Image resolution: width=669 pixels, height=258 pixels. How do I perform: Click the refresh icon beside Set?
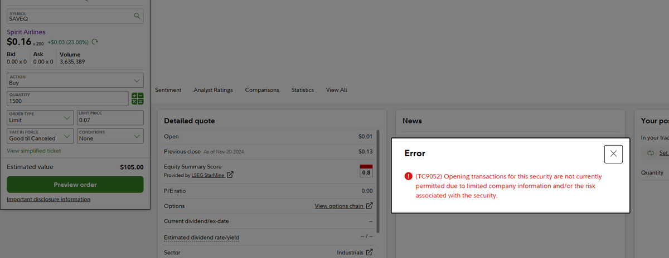[651, 153]
